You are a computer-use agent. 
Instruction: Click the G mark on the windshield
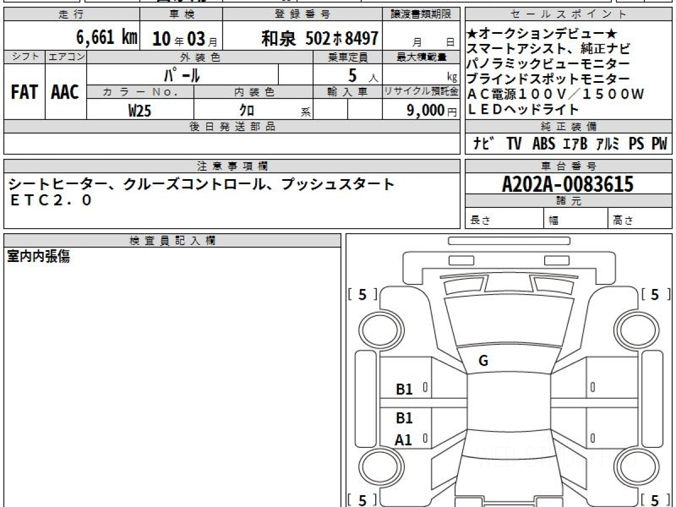coord(483,361)
